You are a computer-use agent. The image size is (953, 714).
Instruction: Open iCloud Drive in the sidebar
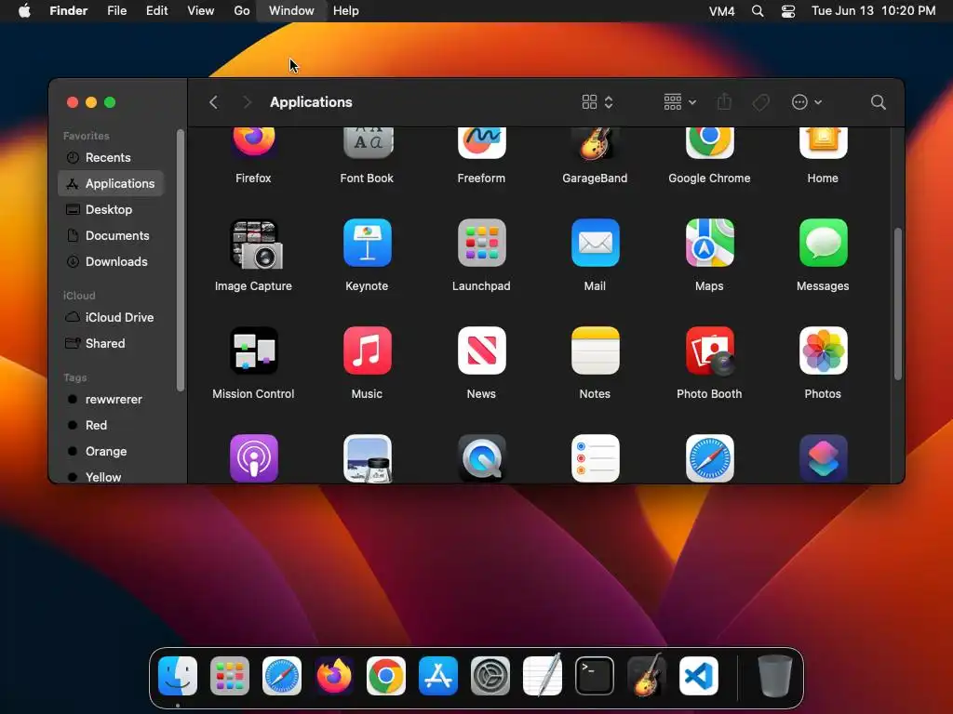[111, 318]
